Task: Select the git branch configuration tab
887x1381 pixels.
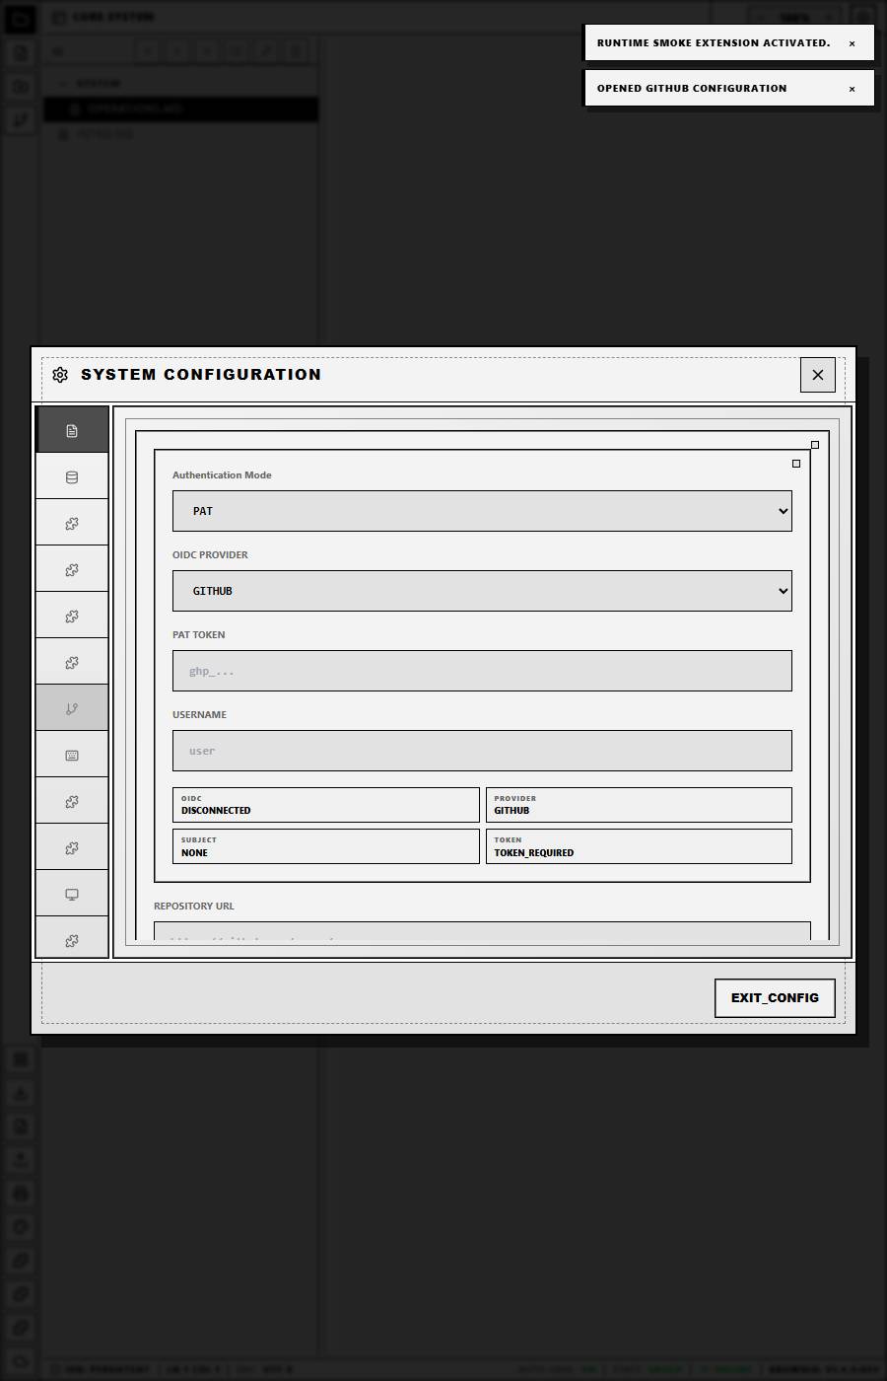Action: pos(72,708)
